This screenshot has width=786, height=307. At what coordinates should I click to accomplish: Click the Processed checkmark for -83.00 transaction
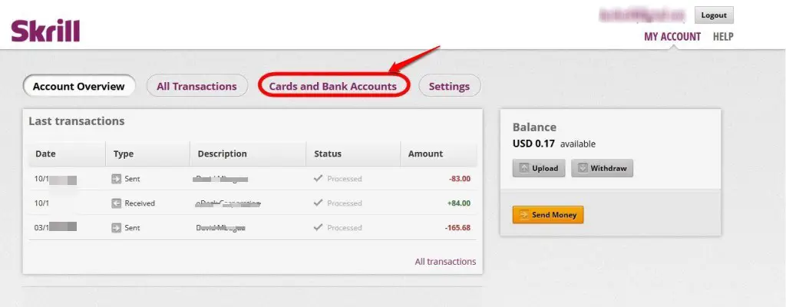pyautogui.click(x=318, y=178)
